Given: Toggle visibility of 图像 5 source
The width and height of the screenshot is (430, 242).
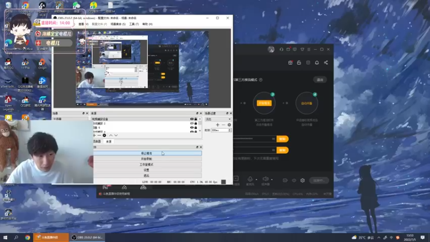Looking at the screenshot, I should pyautogui.click(x=192, y=127).
